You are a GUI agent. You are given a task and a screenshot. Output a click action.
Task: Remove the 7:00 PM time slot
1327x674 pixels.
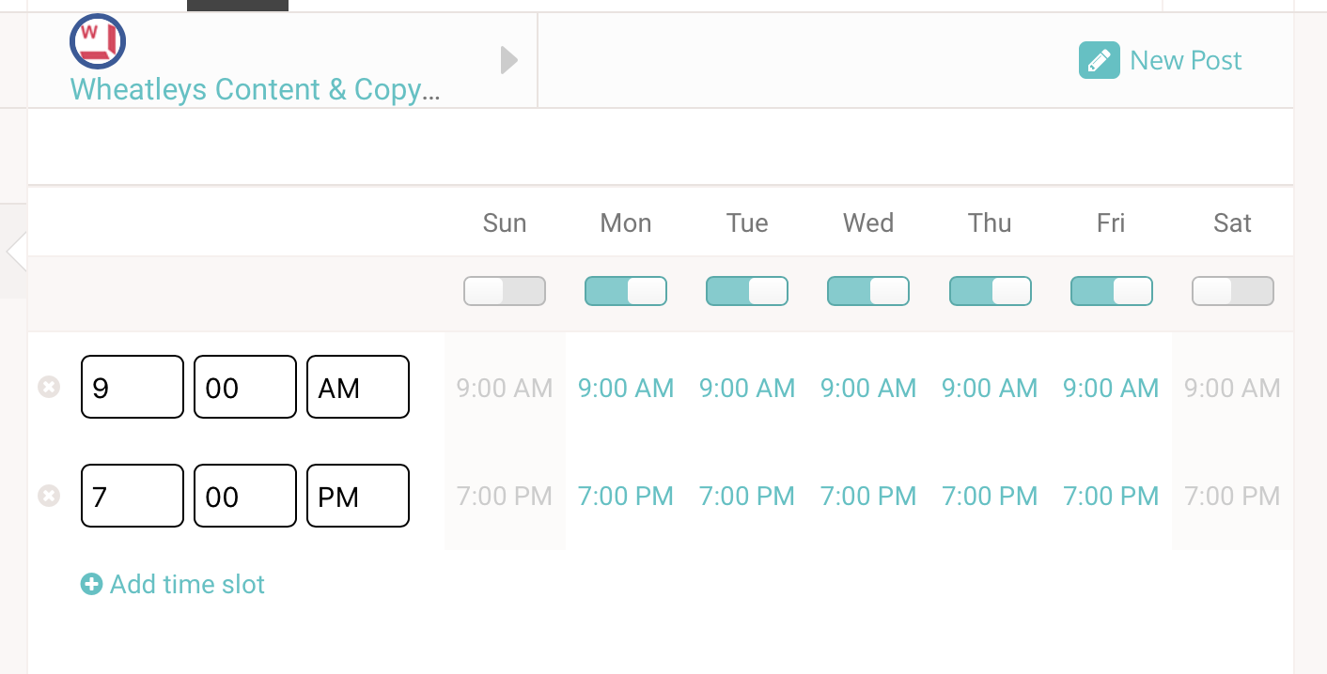click(x=49, y=496)
